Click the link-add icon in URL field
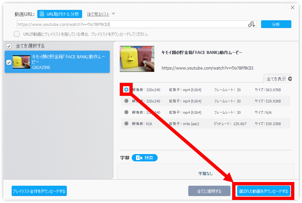This screenshot has height=203, width=302. [252, 24]
